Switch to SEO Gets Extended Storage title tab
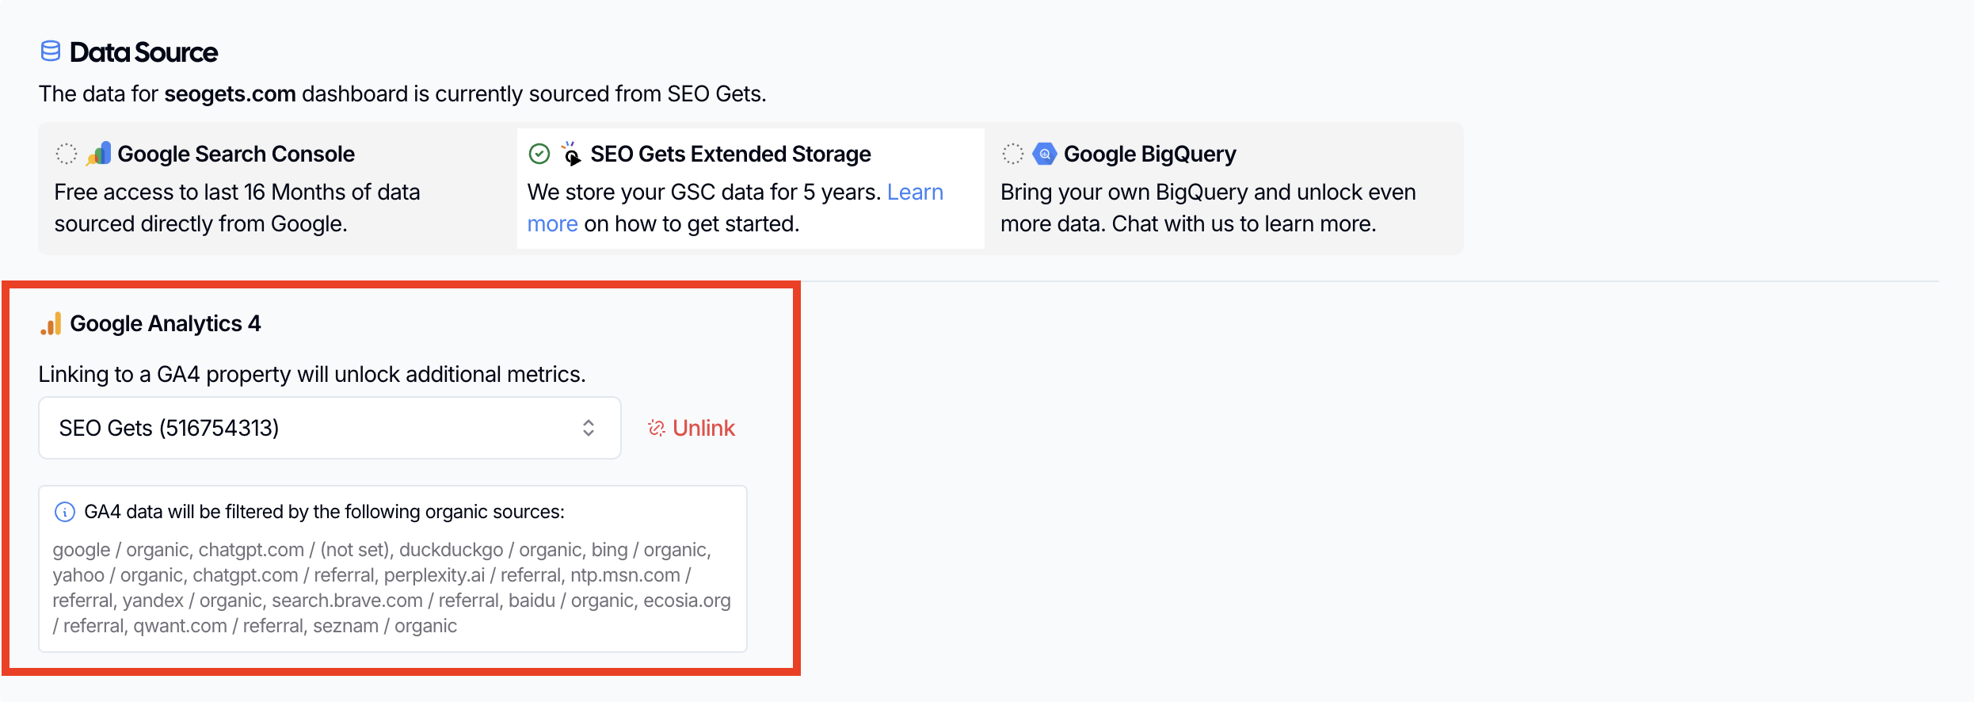This screenshot has height=702, width=1974. [x=730, y=154]
